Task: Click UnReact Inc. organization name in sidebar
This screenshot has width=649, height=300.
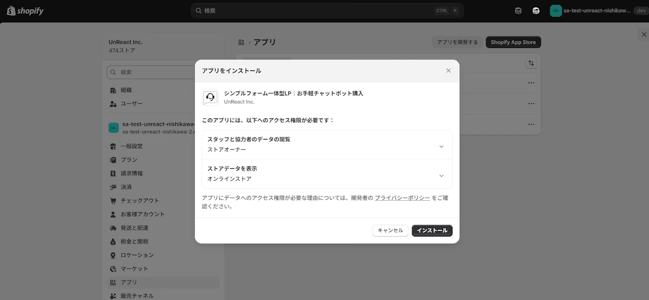Action: pos(126,42)
